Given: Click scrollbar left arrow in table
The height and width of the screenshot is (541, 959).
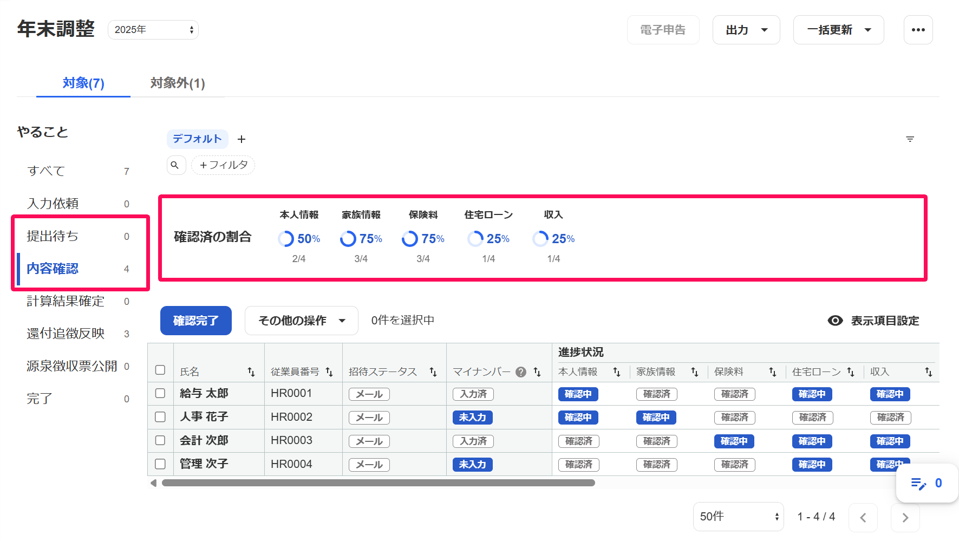Looking at the screenshot, I should [x=154, y=483].
